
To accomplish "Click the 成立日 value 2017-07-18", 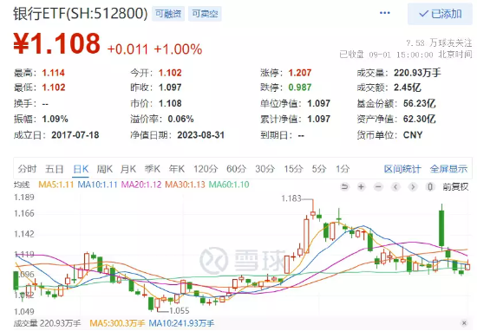I will coord(75,135).
